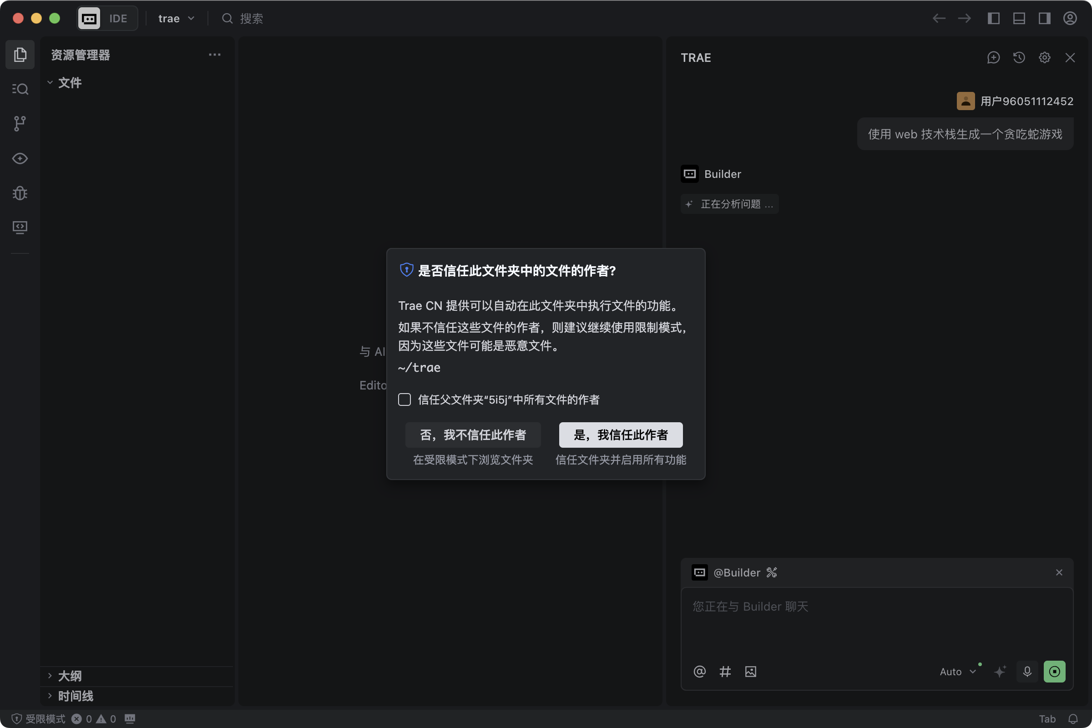Click the ~/trae path in dialog
1092x728 pixels.
click(419, 368)
